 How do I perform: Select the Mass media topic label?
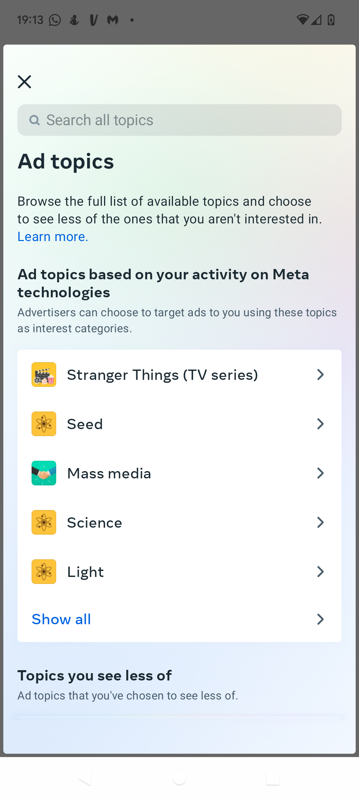point(109,473)
